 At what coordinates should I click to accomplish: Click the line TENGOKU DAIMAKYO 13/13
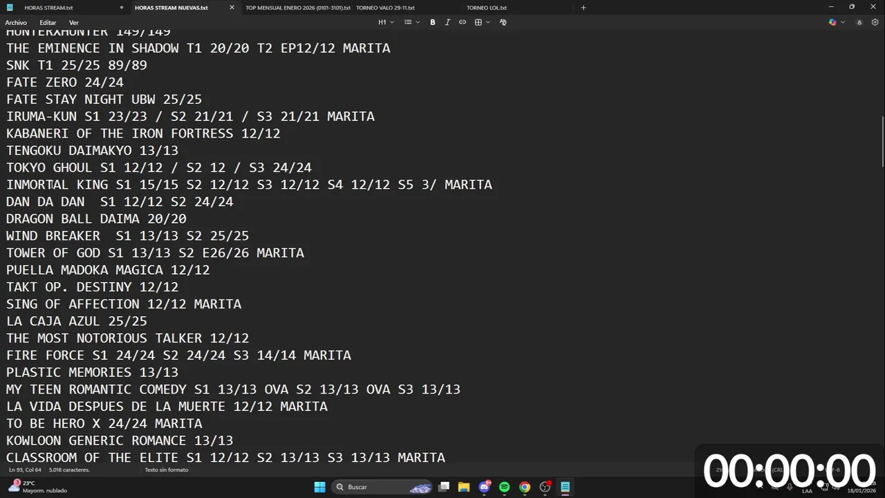(x=92, y=151)
